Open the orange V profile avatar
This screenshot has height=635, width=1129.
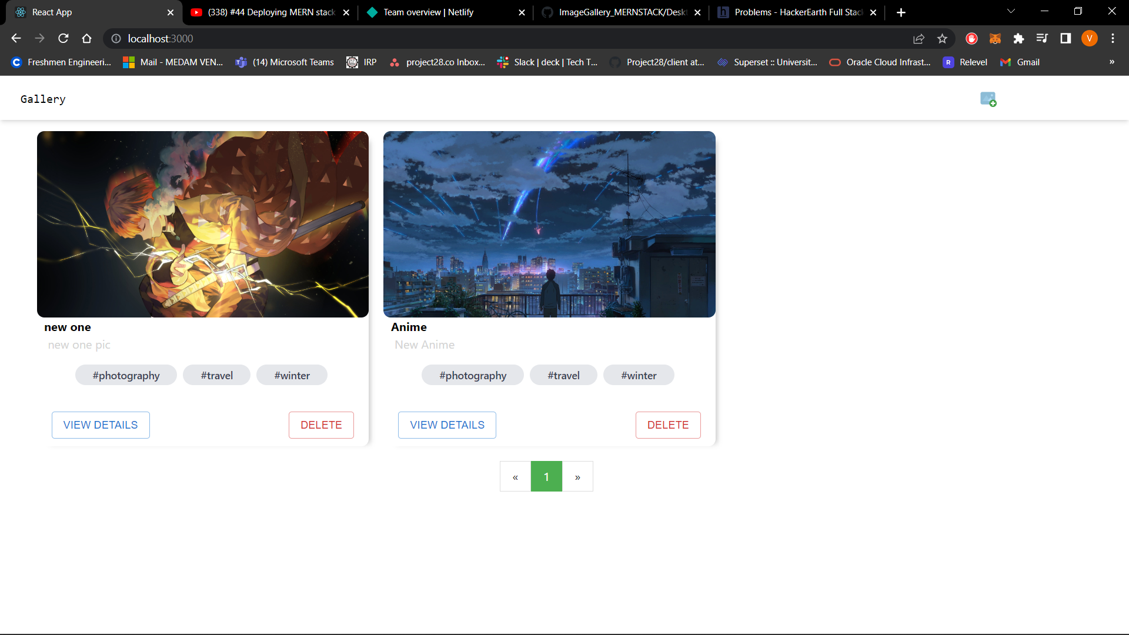click(1090, 38)
